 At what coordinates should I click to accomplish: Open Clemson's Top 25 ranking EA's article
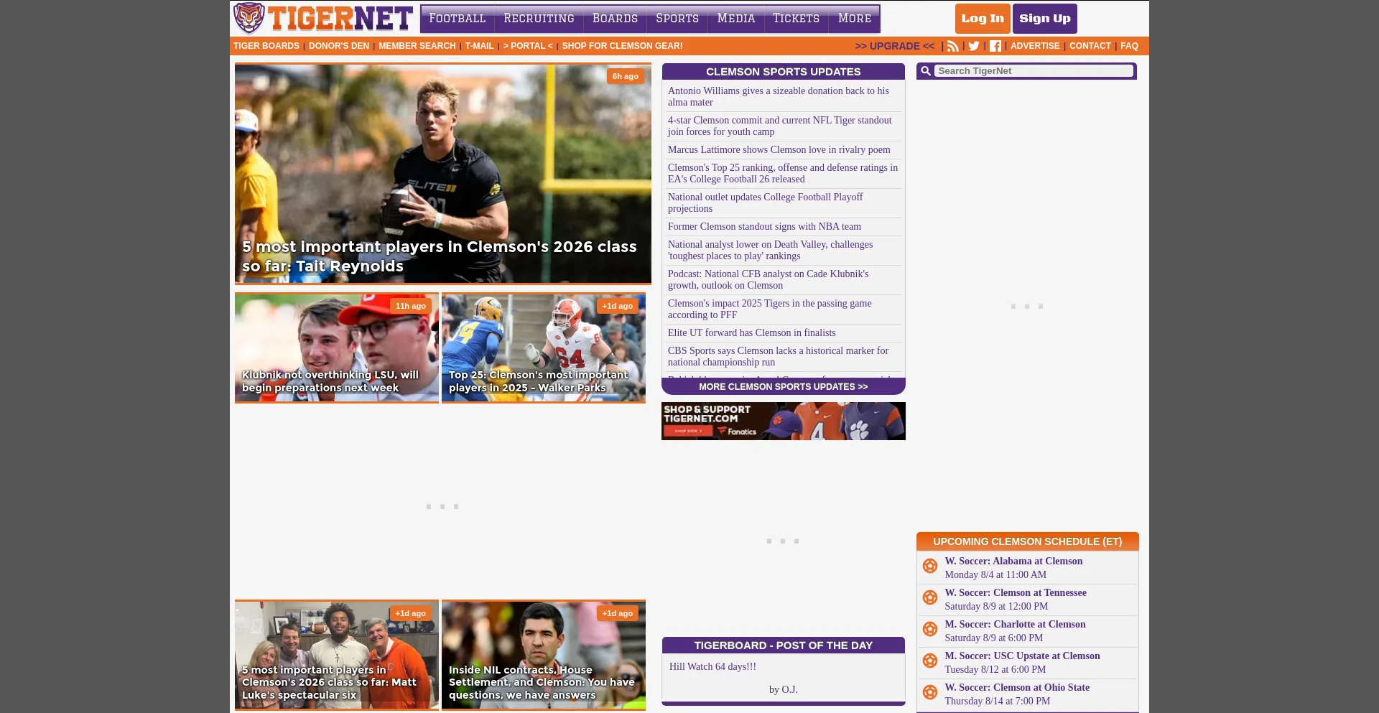[x=783, y=173]
